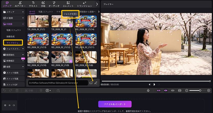Select 画像生成 in sidebar

(x=10, y=36)
